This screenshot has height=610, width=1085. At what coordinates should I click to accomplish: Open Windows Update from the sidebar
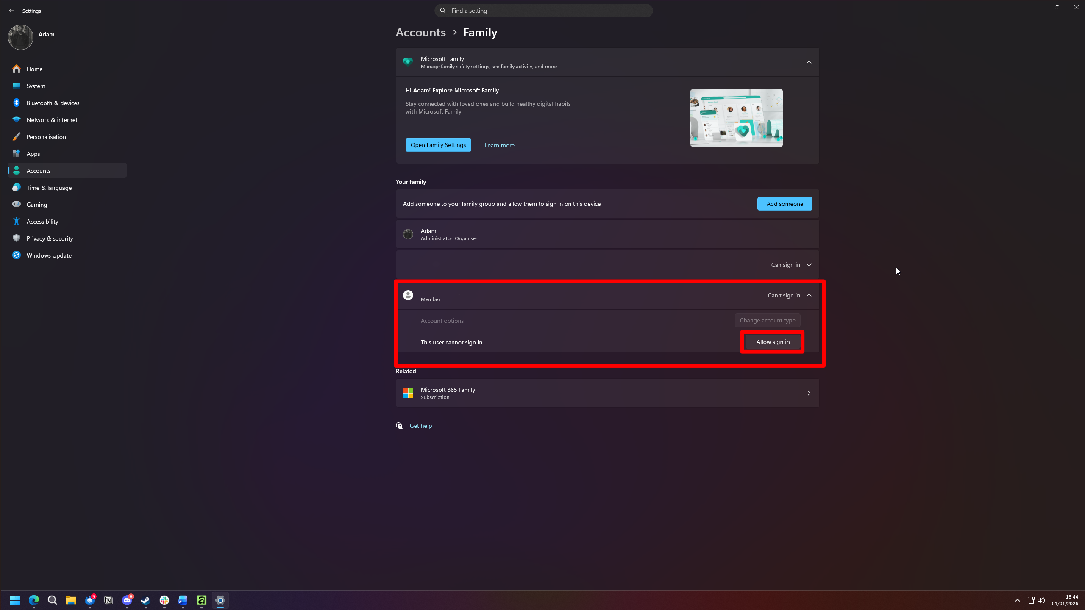tap(48, 255)
